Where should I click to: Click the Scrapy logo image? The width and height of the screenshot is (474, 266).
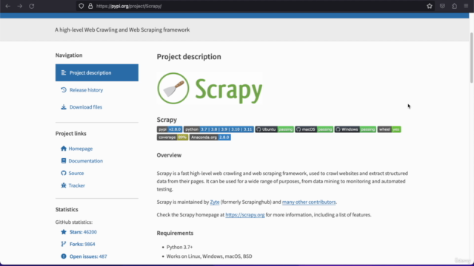[x=210, y=89]
